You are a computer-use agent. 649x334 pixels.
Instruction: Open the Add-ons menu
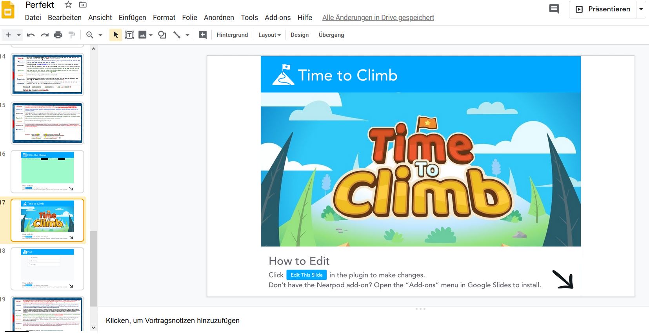coord(277,18)
